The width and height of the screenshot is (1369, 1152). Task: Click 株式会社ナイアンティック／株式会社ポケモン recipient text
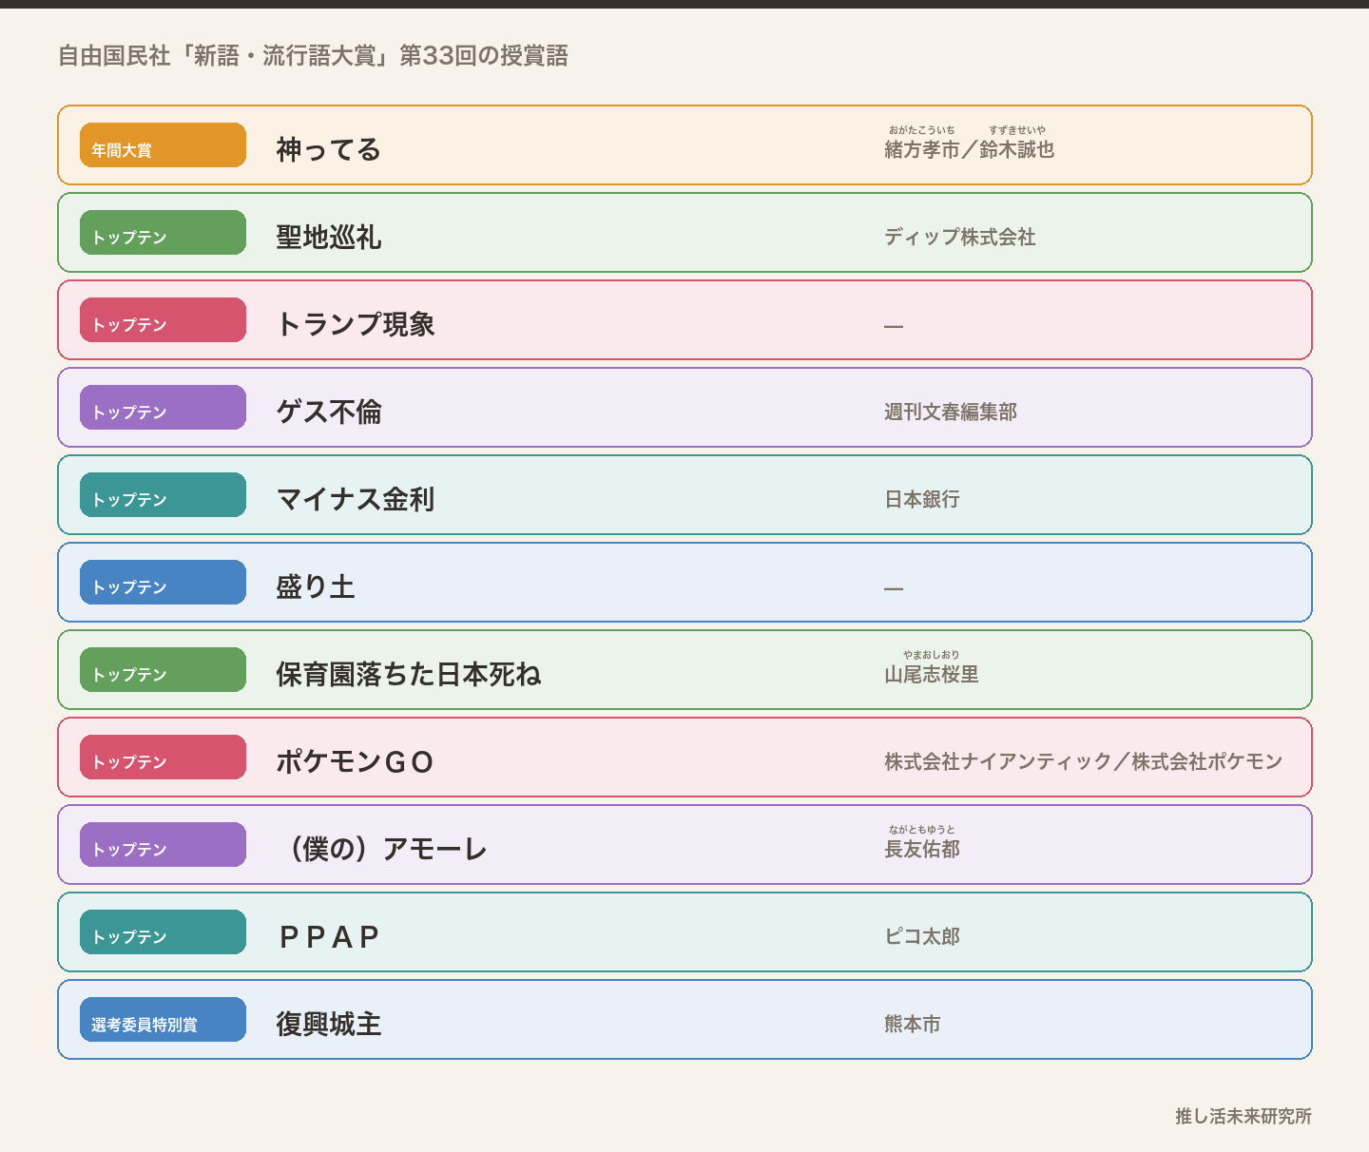[1083, 761]
